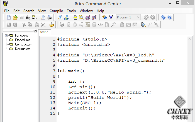The width and height of the screenshot is (195, 122).
Task: Open help with the question mark icon
Action: point(170,17)
